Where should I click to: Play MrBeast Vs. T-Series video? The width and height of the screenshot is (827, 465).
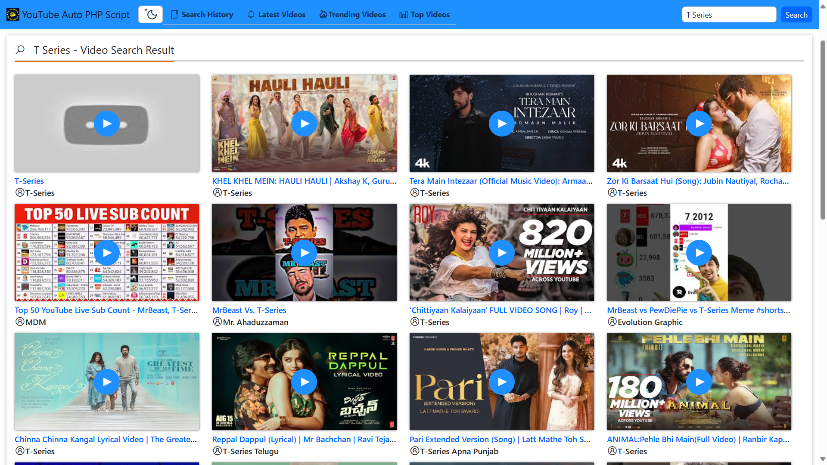coord(304,253)
